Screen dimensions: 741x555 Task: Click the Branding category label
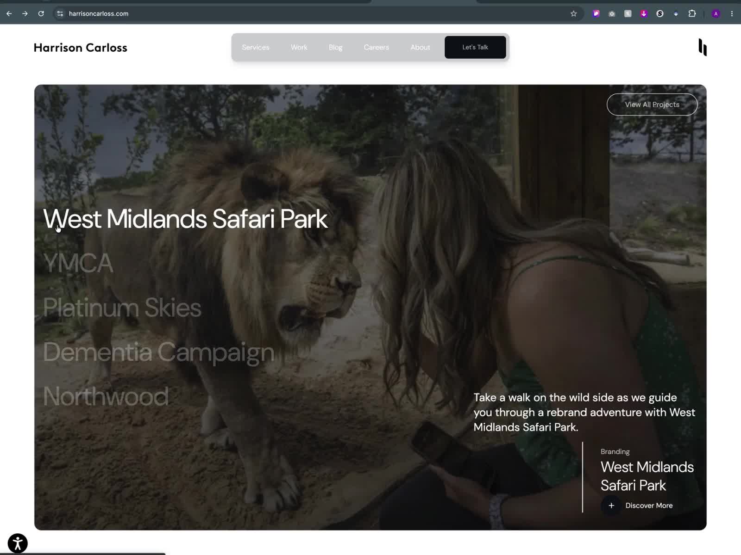(615, 451)
